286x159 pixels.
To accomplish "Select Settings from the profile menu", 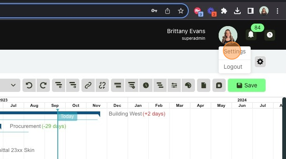I will click(234, 52).
